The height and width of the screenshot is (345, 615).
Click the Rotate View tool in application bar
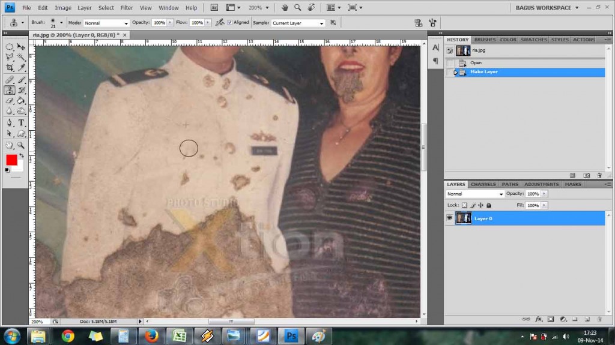pos(312,7)
